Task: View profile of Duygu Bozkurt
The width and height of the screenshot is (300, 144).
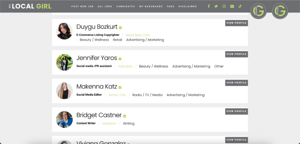Action: (x=237, y=23)
